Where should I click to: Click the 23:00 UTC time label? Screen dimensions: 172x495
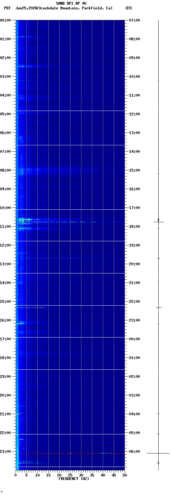tap(135, 320)
